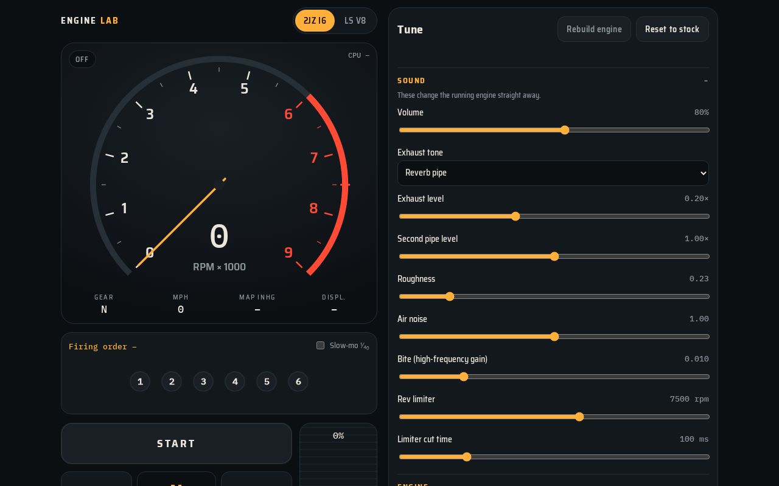Click the DISPL. readout
This screenshot has width=779, height=486.
pyautogui.click(x=334, y=304)
